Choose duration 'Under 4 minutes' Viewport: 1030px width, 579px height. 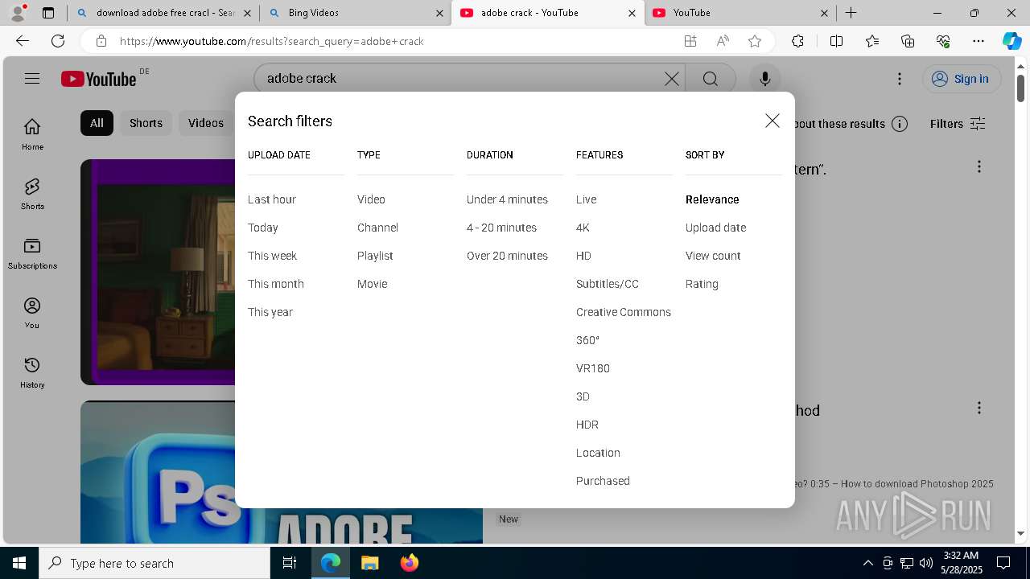(507, 199)
